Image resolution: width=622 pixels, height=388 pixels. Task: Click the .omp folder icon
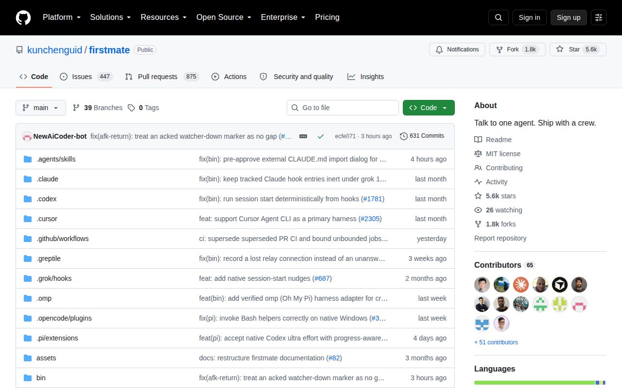pyautogui.click(x=28, y=298)
